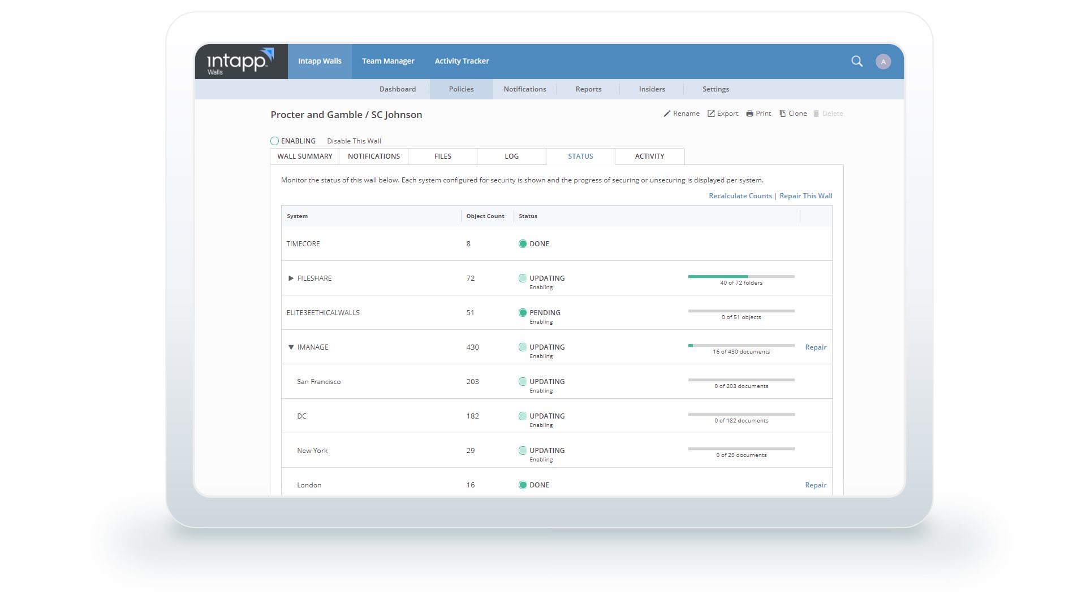Click the San Francisco sub-row name
Screen dimensions: 1086x610
tap(319, 382)
